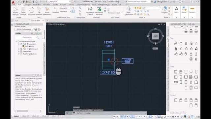
Task: Select the first tank symbol under Tanks palette
Action: (x=176, y=71)
